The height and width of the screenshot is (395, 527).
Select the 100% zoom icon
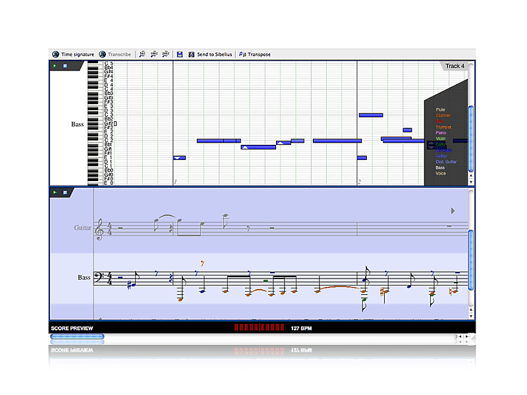click(x=153, y=54)
